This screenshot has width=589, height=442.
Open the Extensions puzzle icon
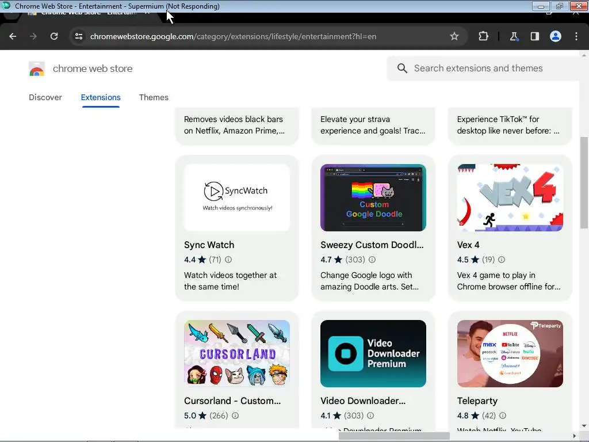(x=483, y=36)
